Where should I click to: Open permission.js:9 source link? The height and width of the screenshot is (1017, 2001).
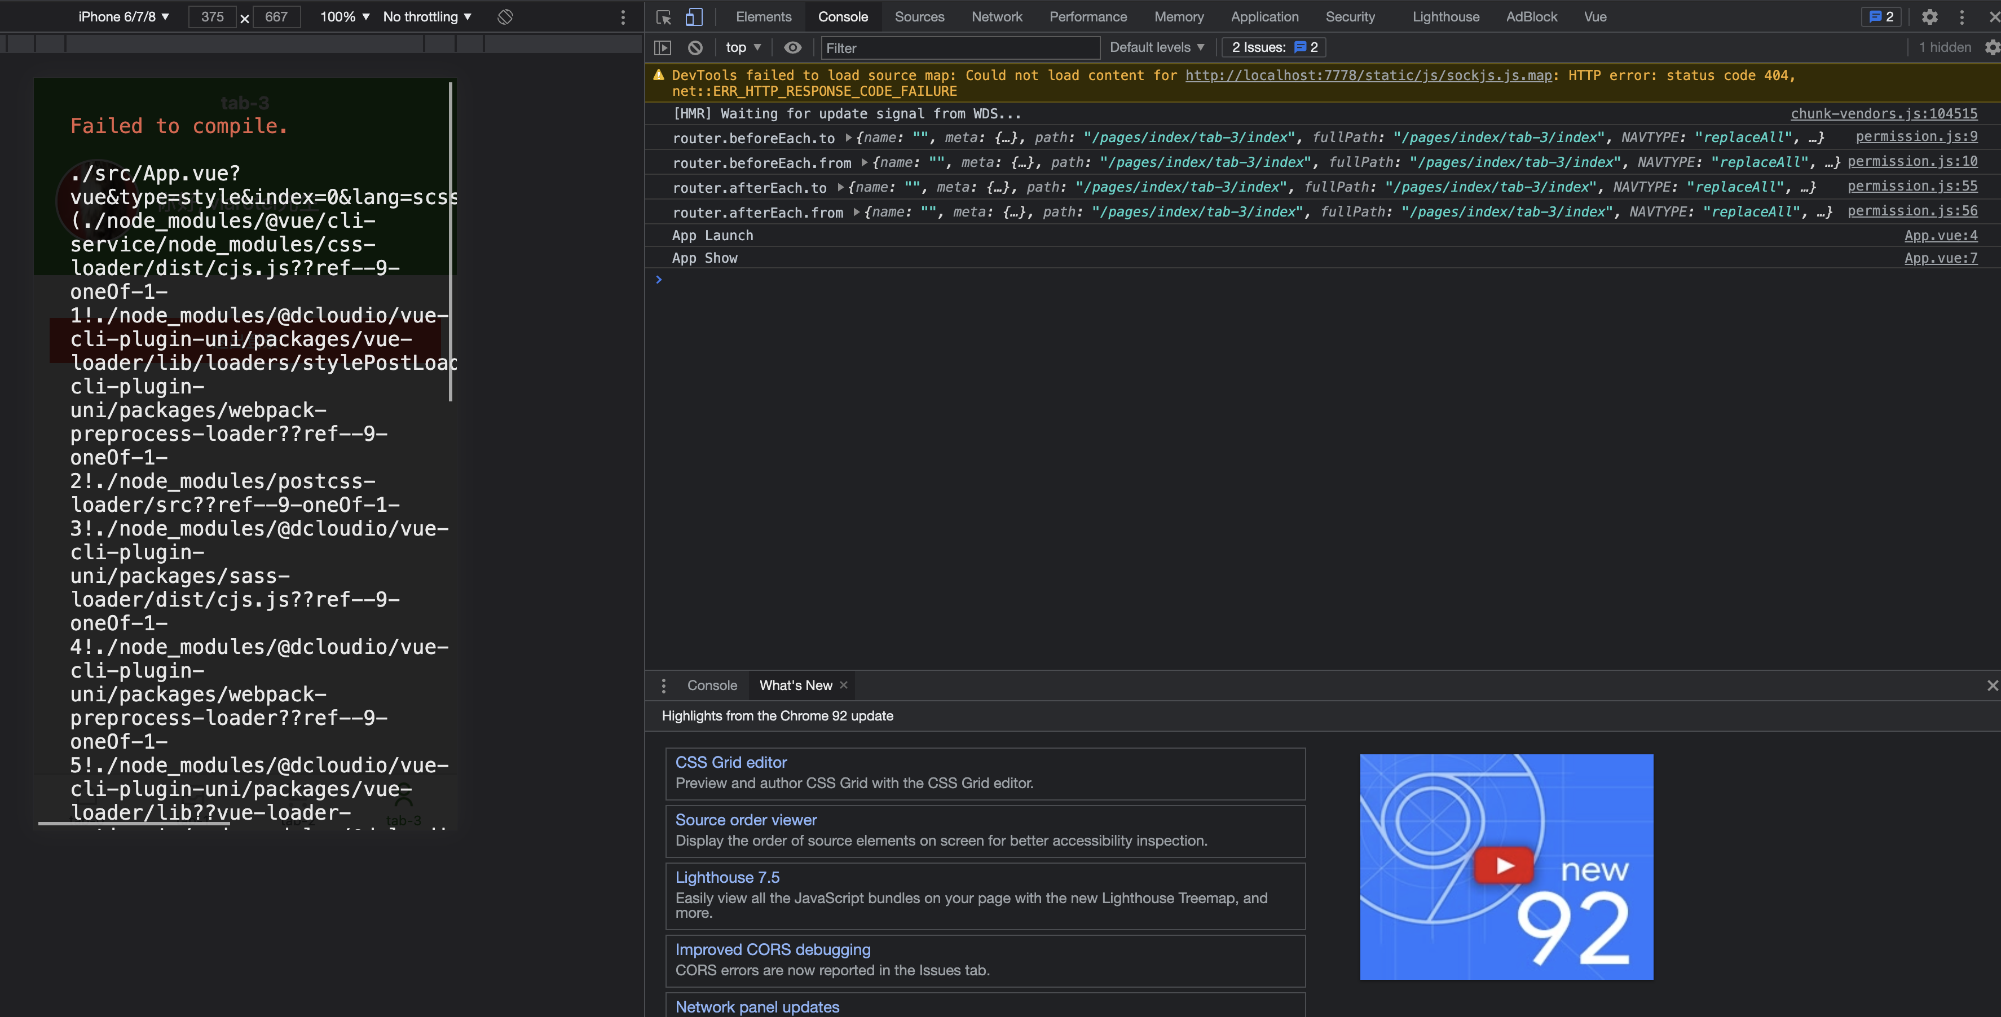[x=1916, y=136]
